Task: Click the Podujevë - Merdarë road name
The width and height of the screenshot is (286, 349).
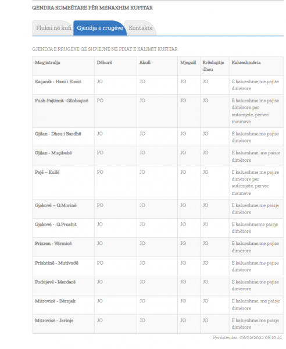Action: click(x=55, y=282)
